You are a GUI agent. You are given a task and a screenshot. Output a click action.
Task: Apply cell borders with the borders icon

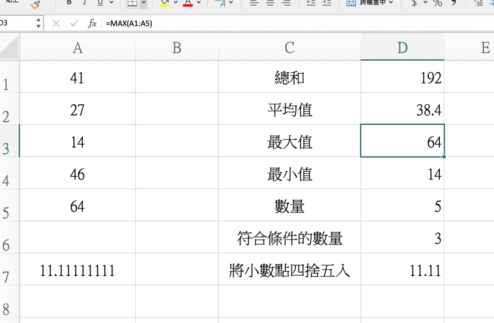[x=132, y=3]
